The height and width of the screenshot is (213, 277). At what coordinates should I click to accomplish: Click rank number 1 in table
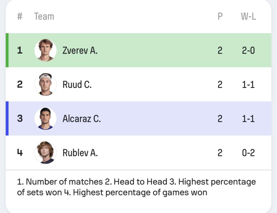[x=20, y=50]
